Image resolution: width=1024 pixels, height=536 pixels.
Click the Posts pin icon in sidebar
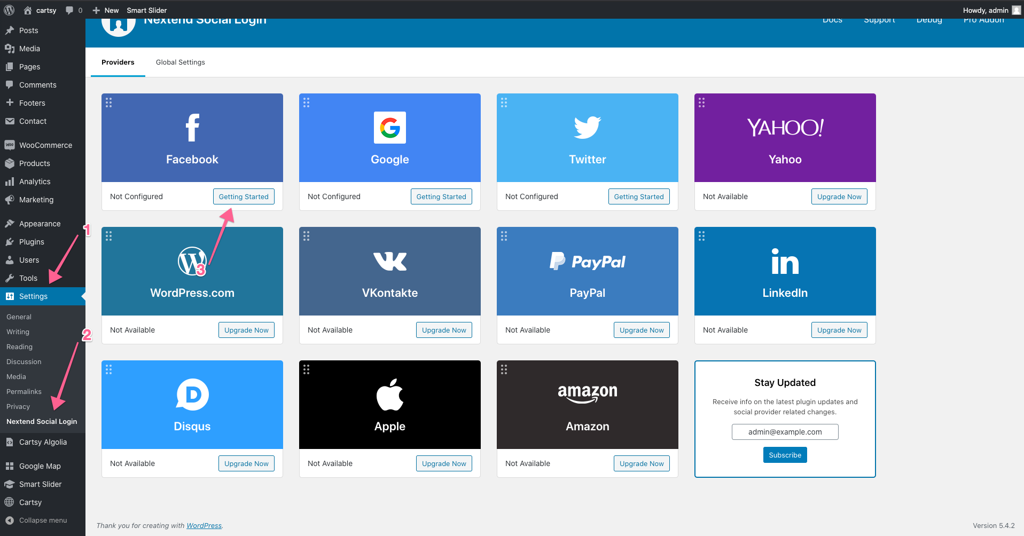(x=10, y=30)
